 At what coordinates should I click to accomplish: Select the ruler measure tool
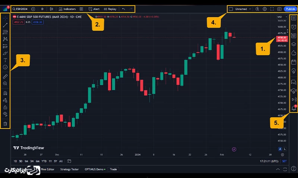pos(5,76)
